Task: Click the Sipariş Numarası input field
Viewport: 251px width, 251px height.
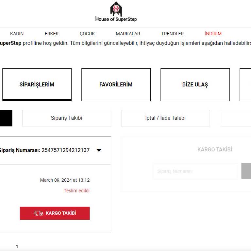Action: coord(195,171)
